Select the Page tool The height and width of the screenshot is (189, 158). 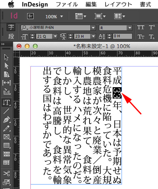6,74
